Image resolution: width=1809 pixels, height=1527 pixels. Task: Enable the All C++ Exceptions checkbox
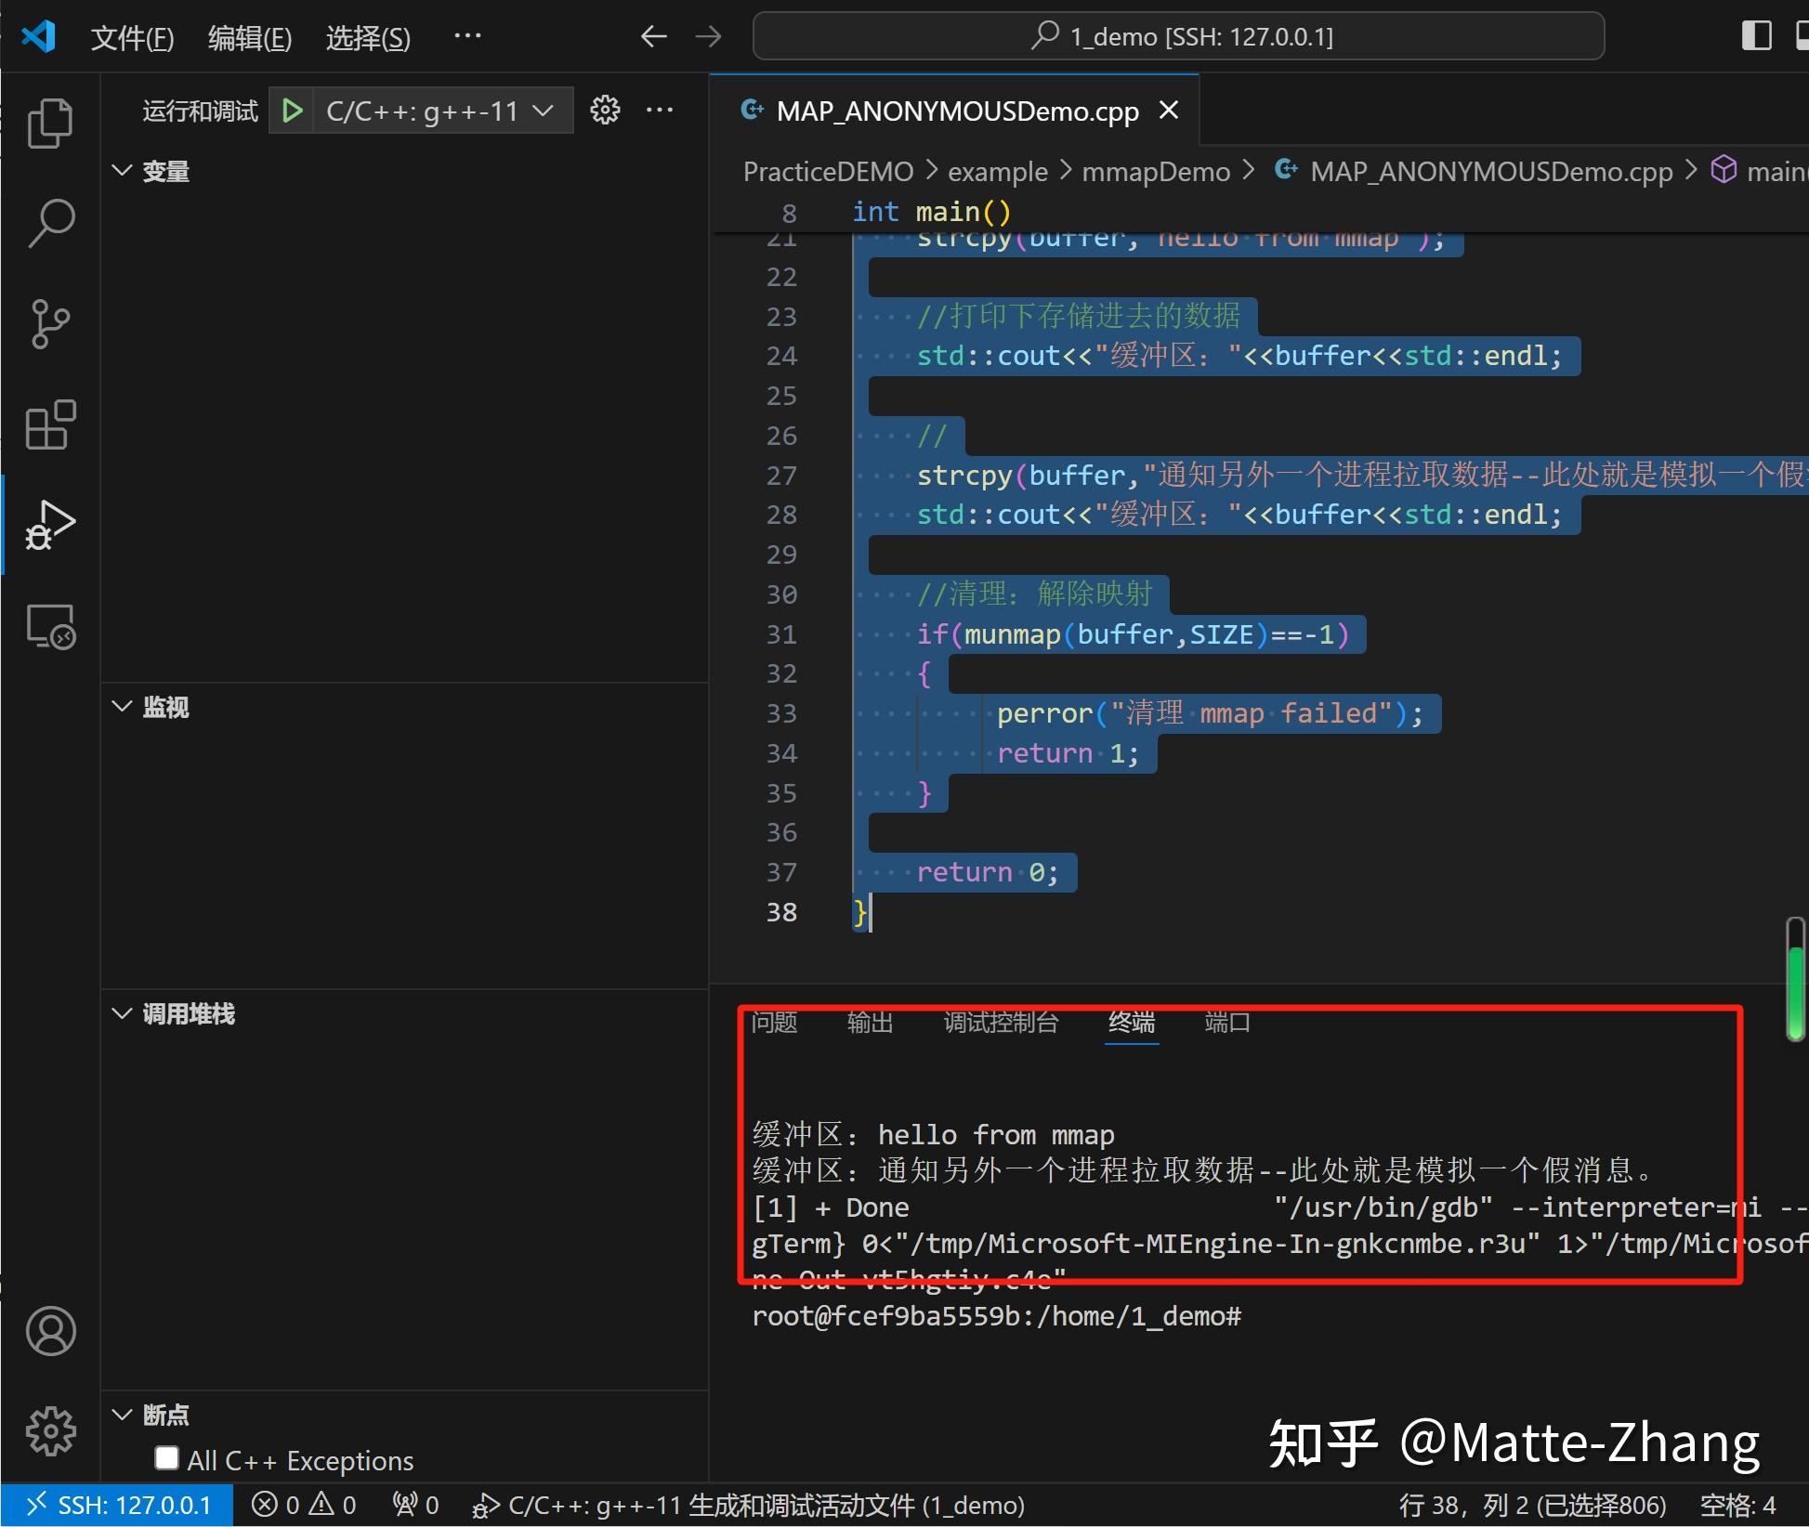(167, 1458)
